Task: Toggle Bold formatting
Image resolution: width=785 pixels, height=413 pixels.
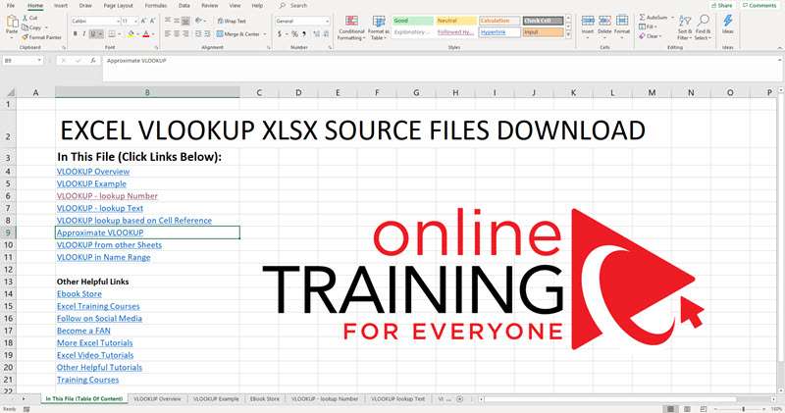Action: 76,34
